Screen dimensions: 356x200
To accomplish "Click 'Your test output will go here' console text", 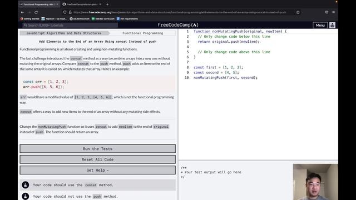I will [212, 172].
